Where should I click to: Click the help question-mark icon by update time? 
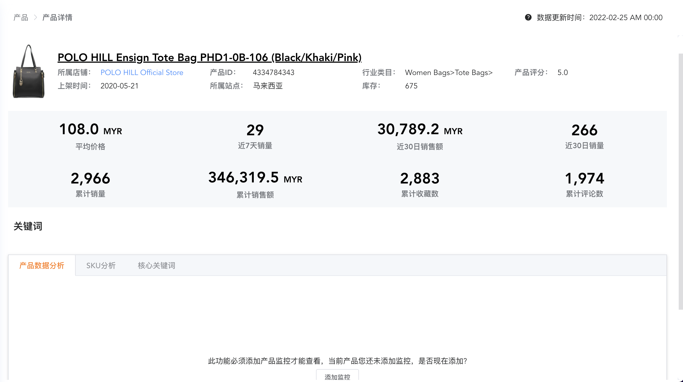tap(528, 17)
